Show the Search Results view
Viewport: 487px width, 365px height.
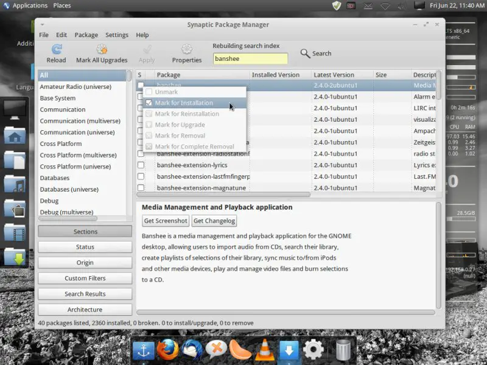click(85, 294)
